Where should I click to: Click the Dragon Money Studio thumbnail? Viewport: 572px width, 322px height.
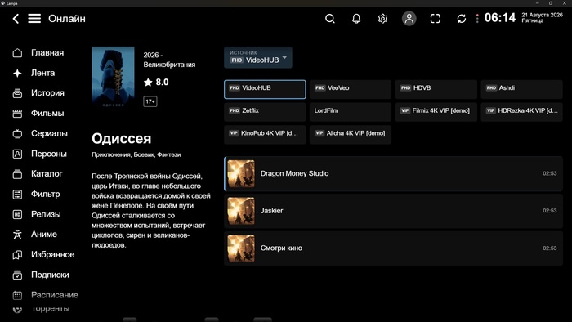click(x=241, y=173)
